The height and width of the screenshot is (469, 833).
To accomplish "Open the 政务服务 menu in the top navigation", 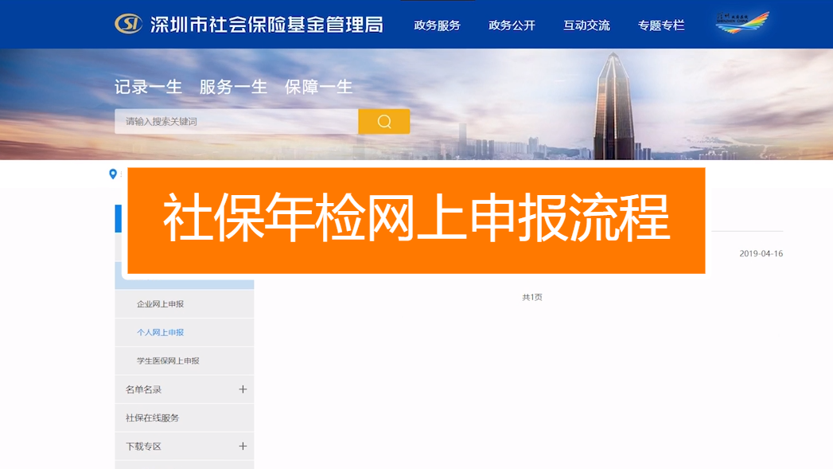I will [436, 25].
